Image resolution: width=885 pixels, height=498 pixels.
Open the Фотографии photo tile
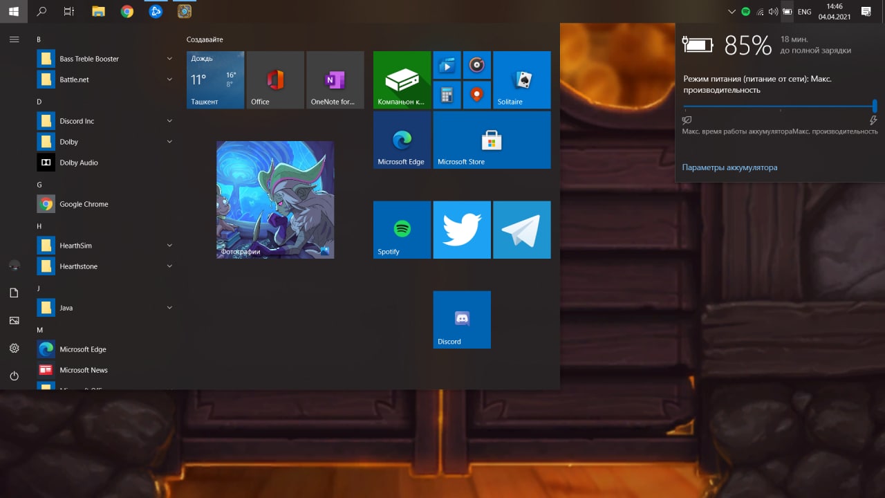[275, 200]
